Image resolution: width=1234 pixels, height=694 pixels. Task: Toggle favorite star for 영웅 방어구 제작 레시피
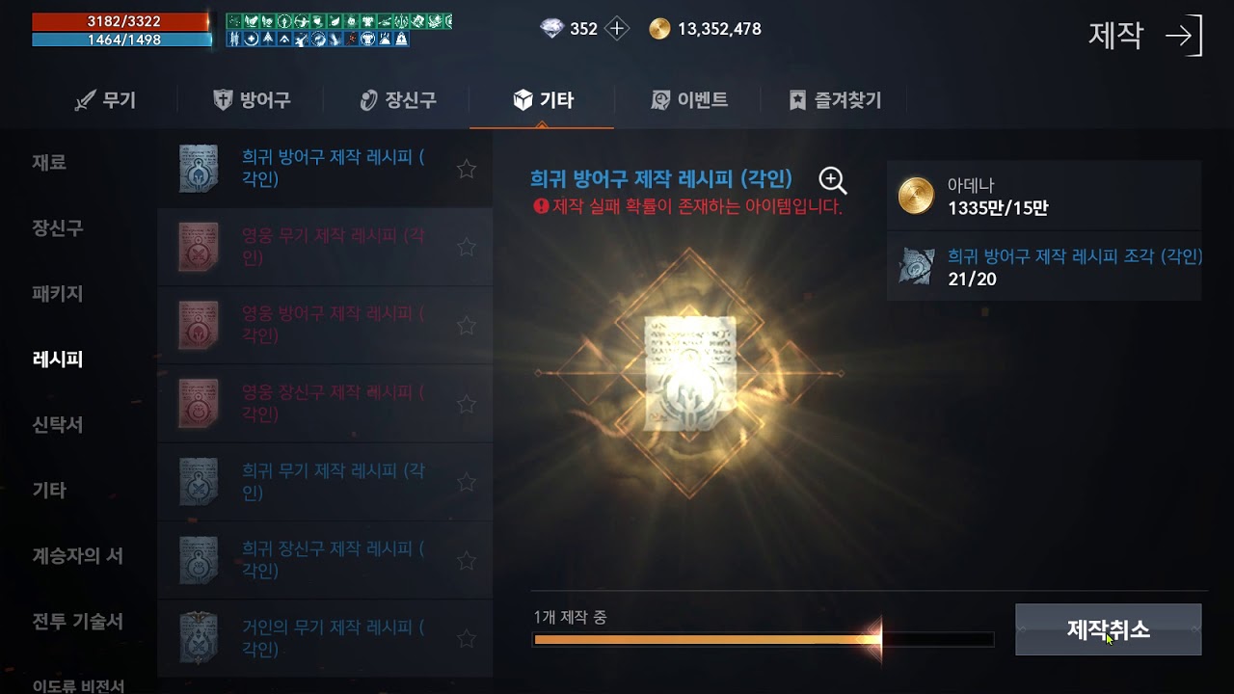[x=467, y=326]
